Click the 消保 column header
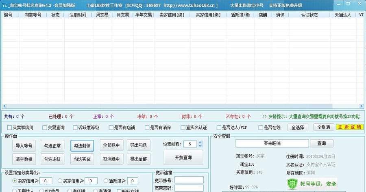 pyautogui.click(x=280, y=15)
